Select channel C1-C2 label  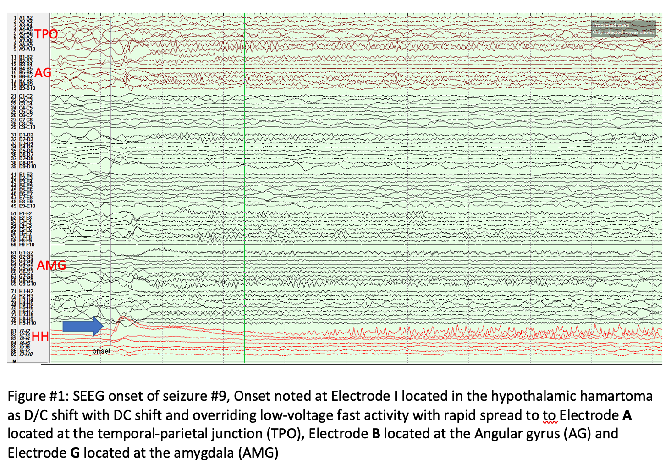point(26,96)
